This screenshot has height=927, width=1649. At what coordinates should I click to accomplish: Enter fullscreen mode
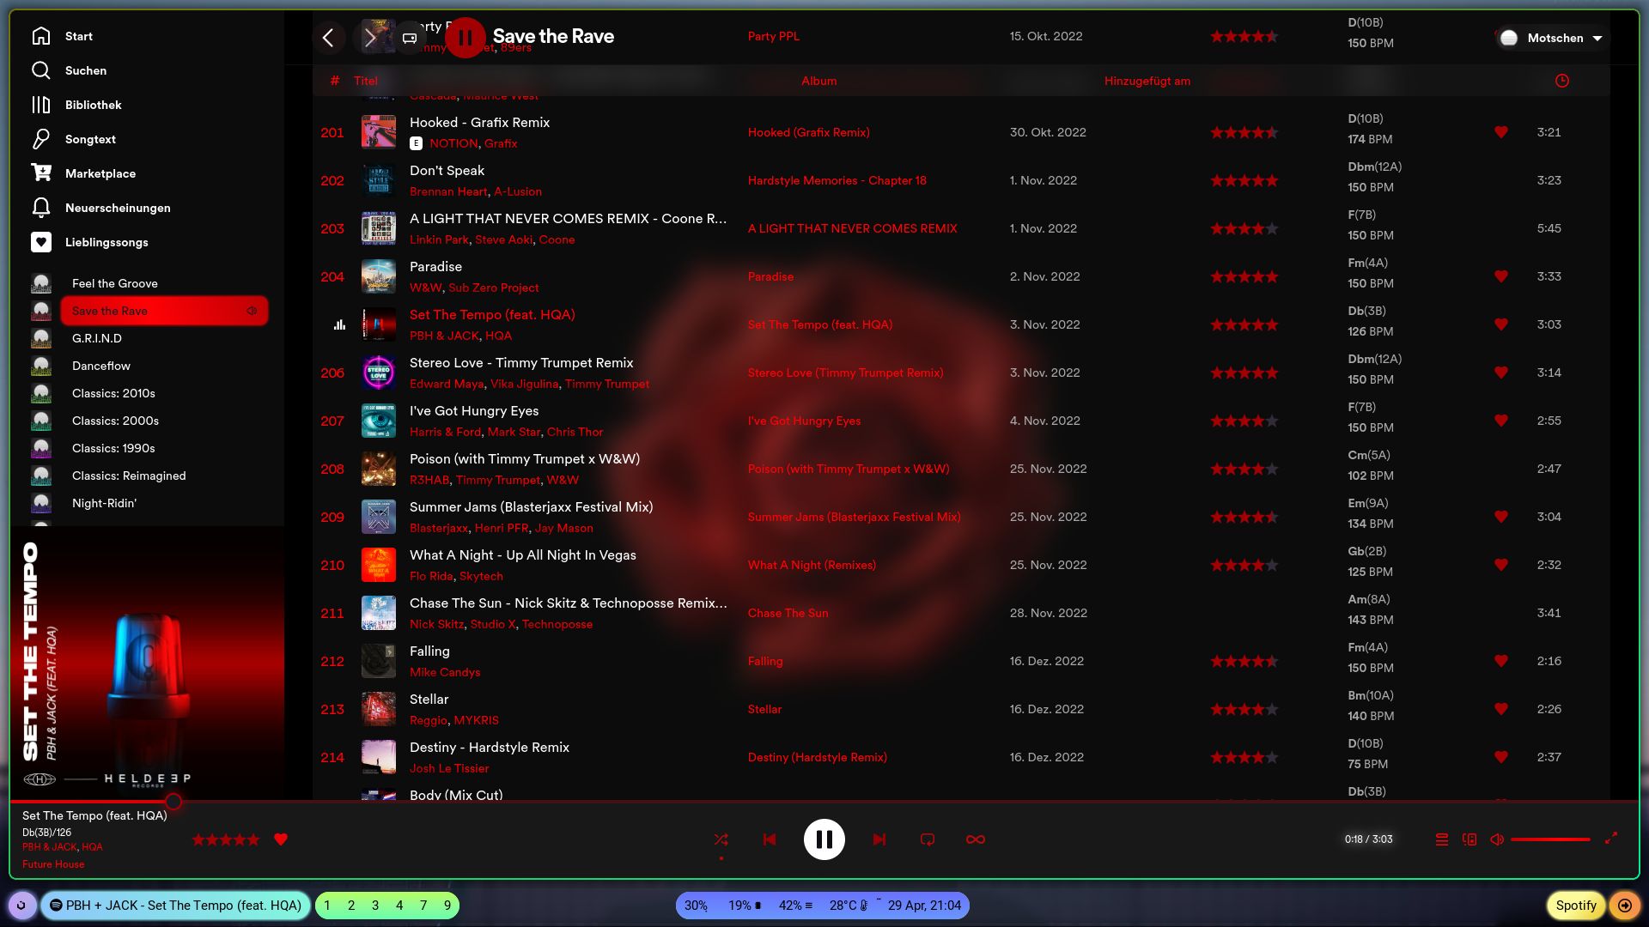(1611, 838)
